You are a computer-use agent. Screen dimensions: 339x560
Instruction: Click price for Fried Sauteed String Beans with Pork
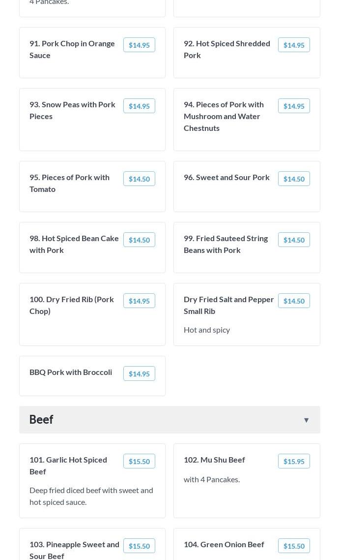pyautogui.click(x=293, y=240)
